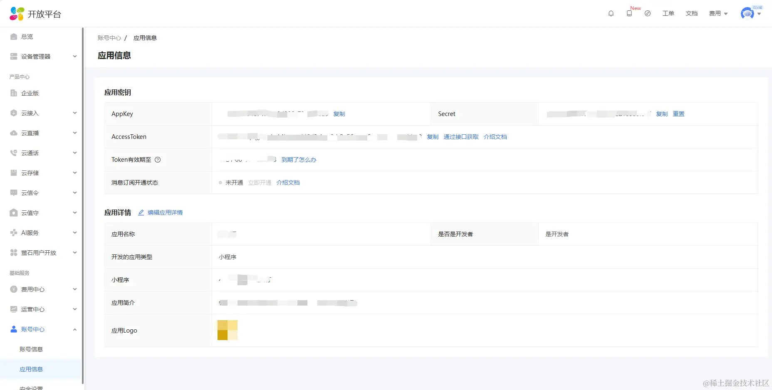Expand the 费用中心 chevron
Viewport: 772px width, 390px height.
[x=75, y=289]
